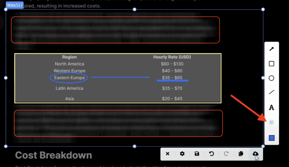The height and width of the screenshot is (167, 289).
Task: Click the $40 - $80 rate
Action: coord(172,71)
